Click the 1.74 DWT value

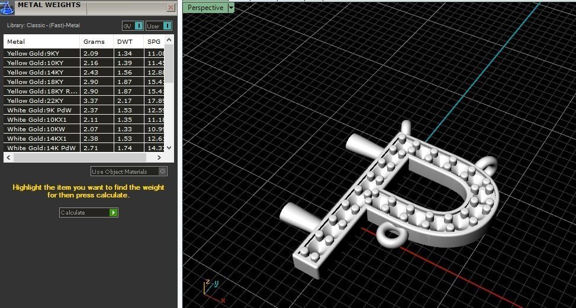124,148
